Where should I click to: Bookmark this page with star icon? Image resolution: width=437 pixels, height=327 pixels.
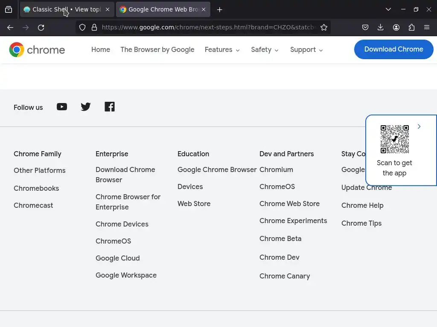click(x=324, y=28)
